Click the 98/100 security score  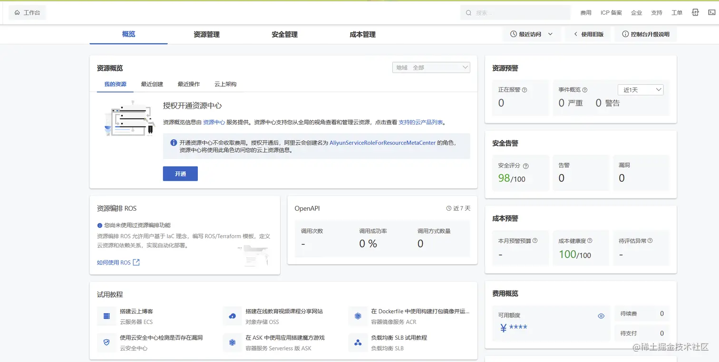click(x=512, y=178)
